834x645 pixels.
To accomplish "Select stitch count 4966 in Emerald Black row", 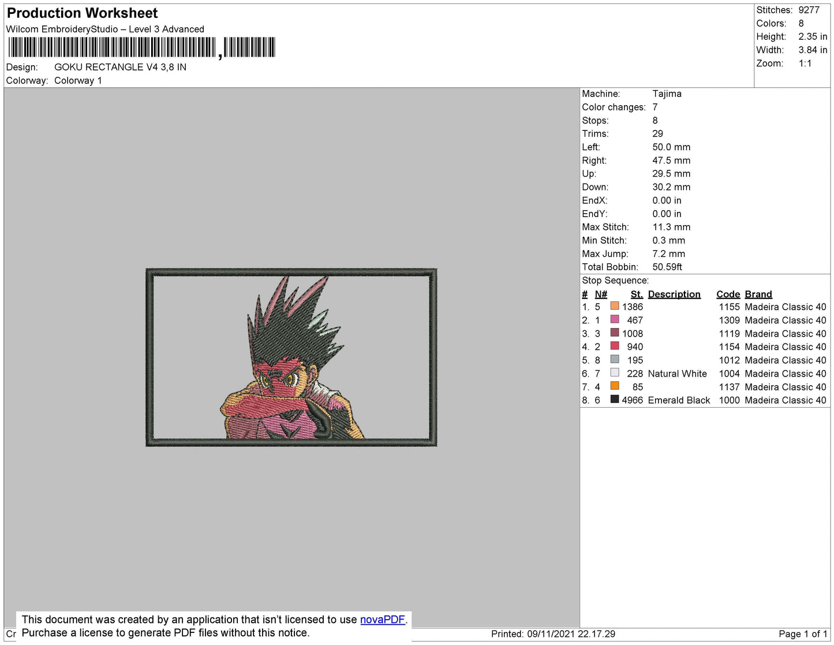I will click(x=632, y=400).
